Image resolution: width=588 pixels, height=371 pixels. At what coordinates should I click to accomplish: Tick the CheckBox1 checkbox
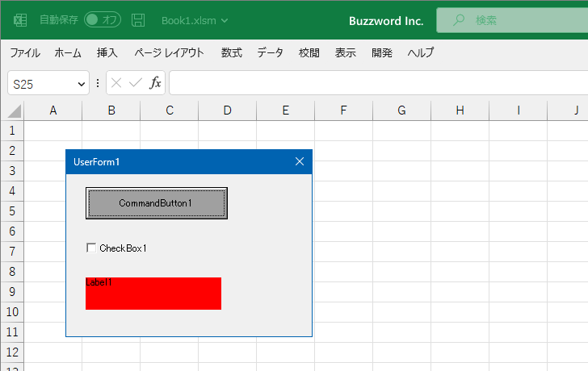(x=91, y=248)
